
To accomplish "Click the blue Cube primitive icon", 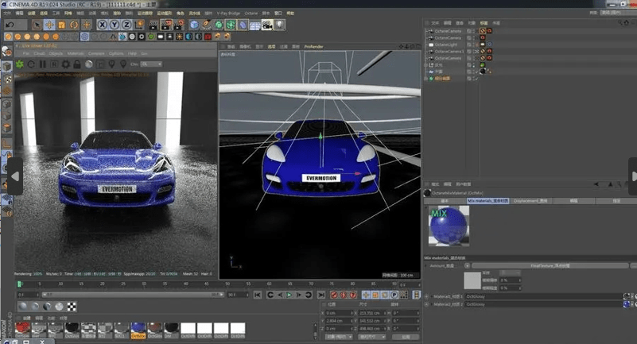I will pyautogui.click(x=194, y=25).
